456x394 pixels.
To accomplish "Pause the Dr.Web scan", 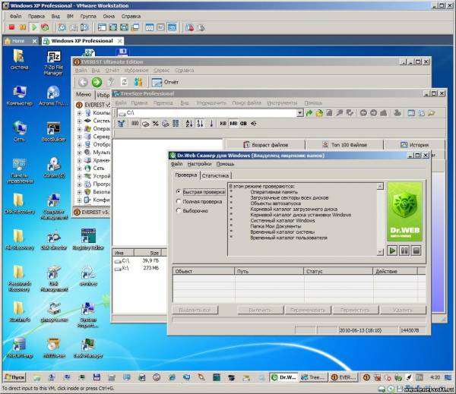I will 404,251.
